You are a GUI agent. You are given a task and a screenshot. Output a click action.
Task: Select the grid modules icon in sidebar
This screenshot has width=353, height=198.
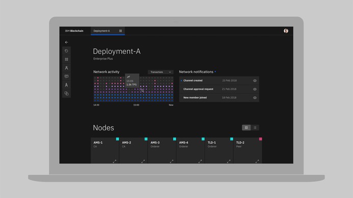pos(66,60)
